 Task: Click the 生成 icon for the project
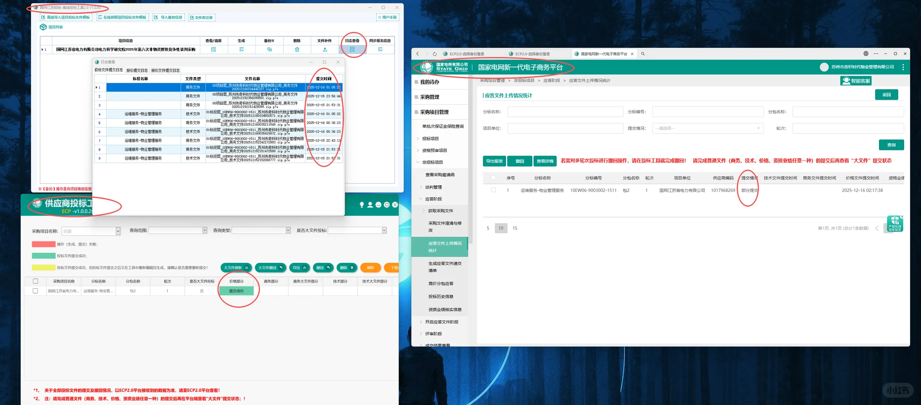pyautogui.click(x=241, y=49)
